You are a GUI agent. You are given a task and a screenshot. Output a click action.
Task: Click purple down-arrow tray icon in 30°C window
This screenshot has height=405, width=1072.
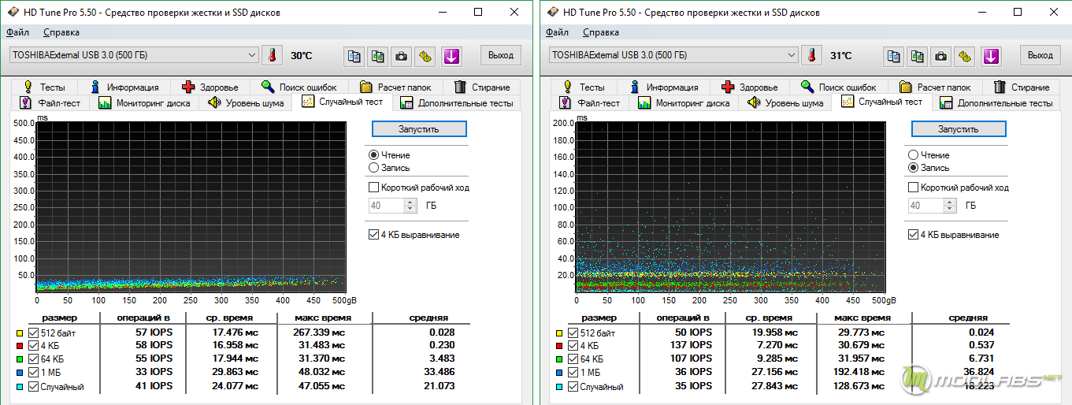tap(451, 56)
